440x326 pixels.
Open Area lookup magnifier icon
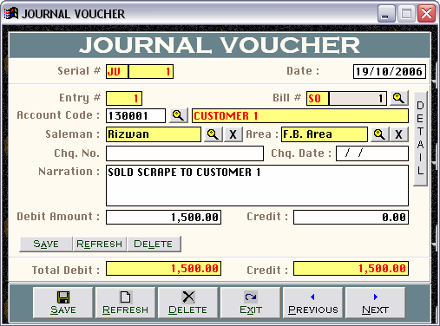pos(379,134)
